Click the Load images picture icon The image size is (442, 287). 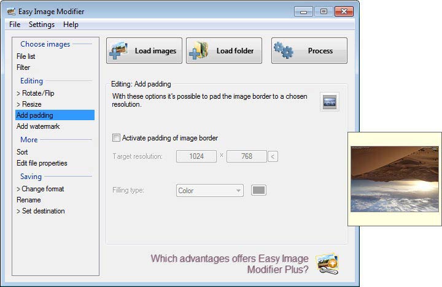pyautogui.click(x=118, y=51)
